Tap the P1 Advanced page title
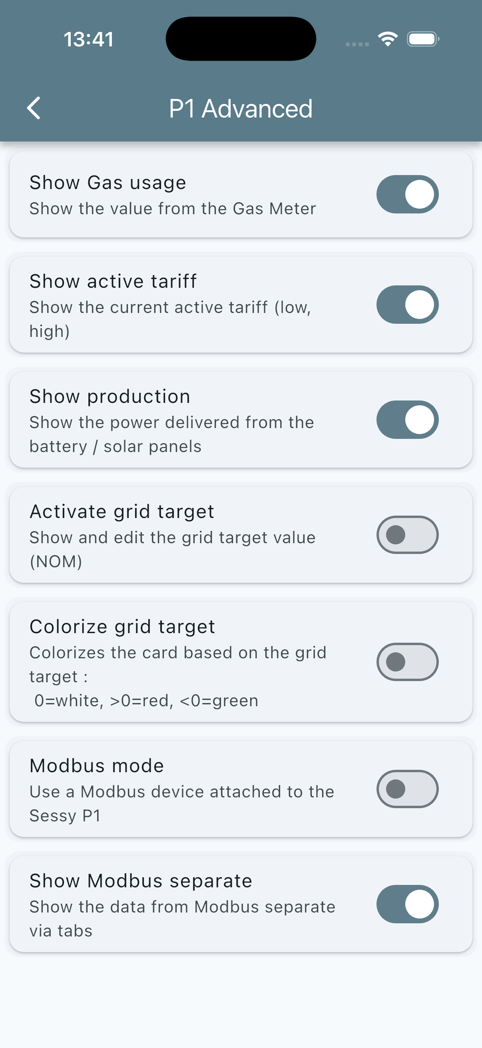This screenshot has height=1048, width=482. (241, 109)
